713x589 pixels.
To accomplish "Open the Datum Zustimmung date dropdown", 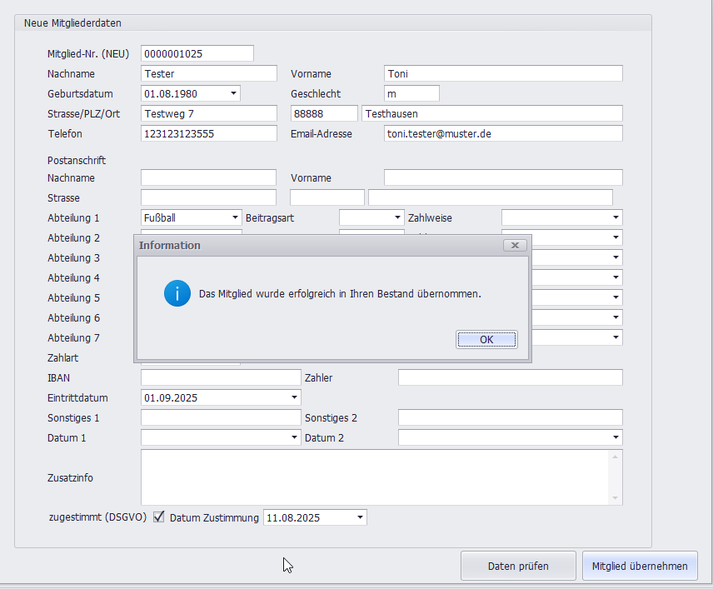I will pos(360,517).
